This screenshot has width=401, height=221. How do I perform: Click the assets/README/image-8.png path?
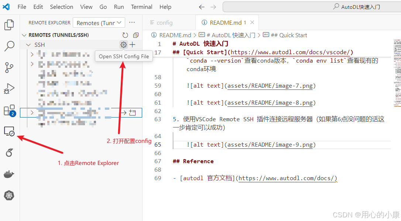pyautogui.click(x=270, y=103)
